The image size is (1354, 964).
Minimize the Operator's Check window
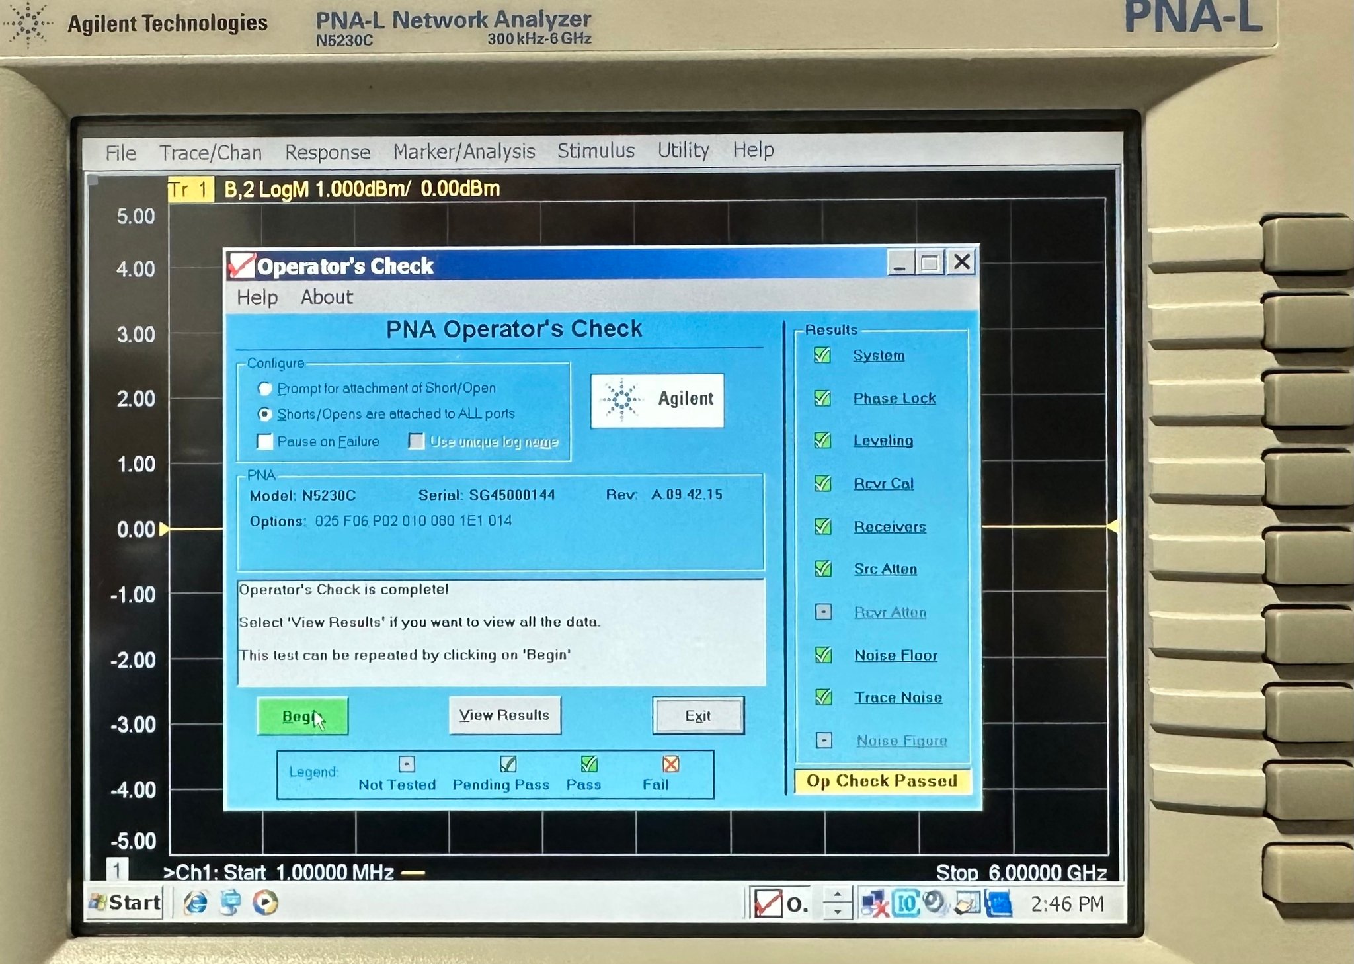[x=900, y=263]
